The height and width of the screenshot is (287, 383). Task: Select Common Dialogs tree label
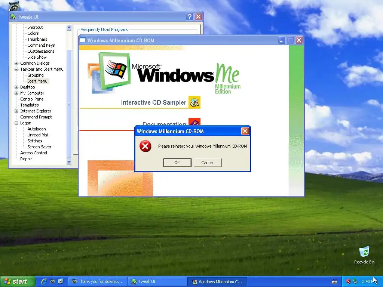(35, 63)
